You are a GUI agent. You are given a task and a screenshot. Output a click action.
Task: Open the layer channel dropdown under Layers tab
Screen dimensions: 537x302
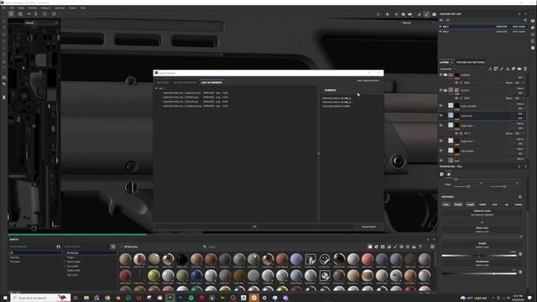[447, 69]
